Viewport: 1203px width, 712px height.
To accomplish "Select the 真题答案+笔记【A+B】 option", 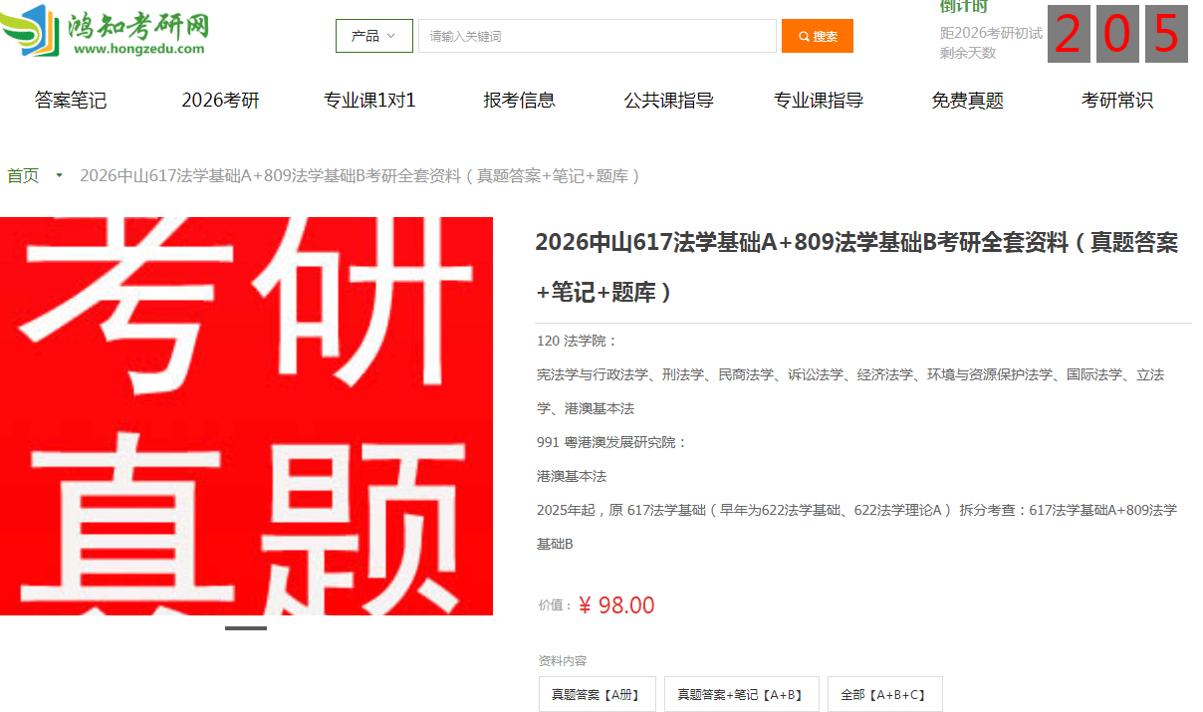I will point(741,694).
